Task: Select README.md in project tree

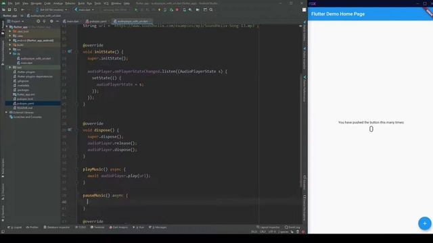Action: coord(23,108)
